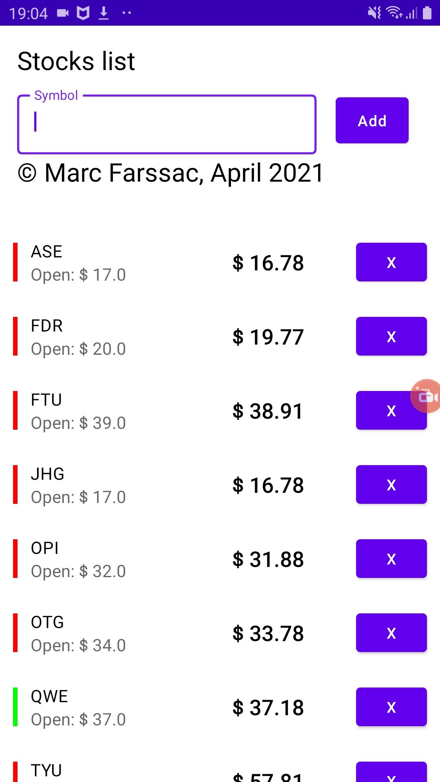Tap the green indicator bar for QWE
The width and height of the screenshot is (440, 782).
(15, 707)
